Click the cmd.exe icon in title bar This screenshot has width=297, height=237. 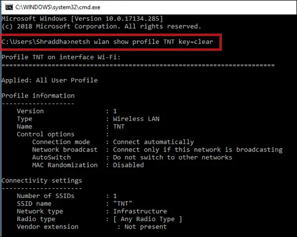click(9, 7)
